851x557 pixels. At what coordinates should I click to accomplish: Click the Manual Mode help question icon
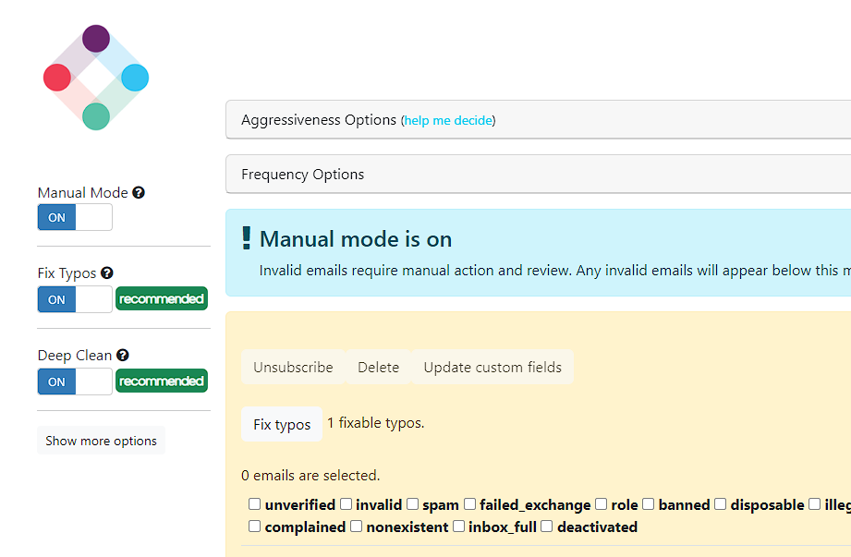pyautogui.click(x=139, y=192)
